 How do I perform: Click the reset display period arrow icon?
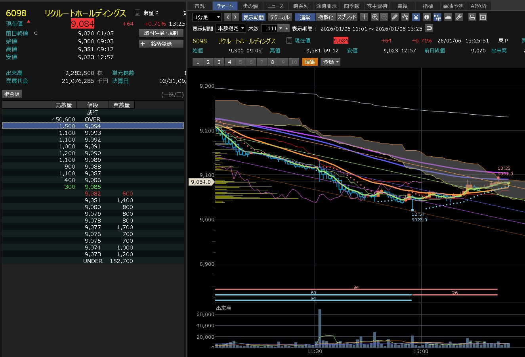point(429,28)
